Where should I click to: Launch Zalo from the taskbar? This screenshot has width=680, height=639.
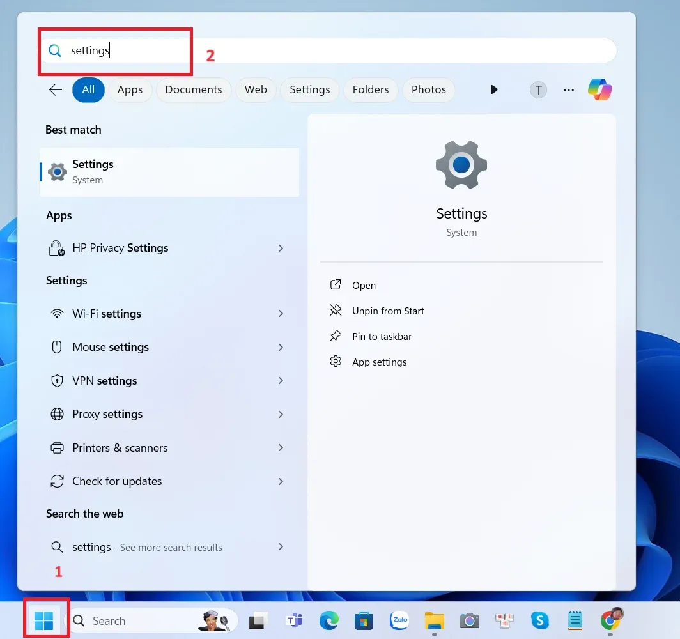[x=399, y=620]
